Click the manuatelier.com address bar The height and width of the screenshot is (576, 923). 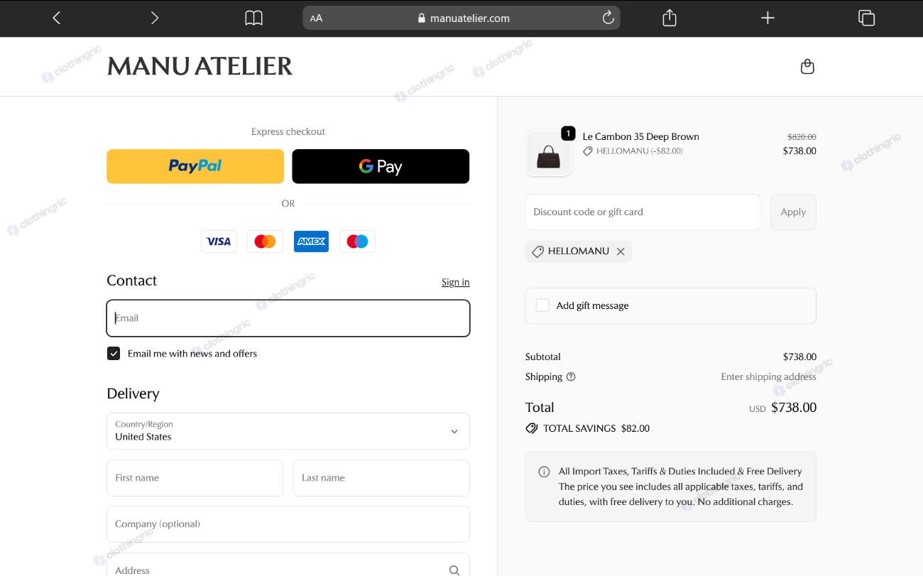[461, 18]
